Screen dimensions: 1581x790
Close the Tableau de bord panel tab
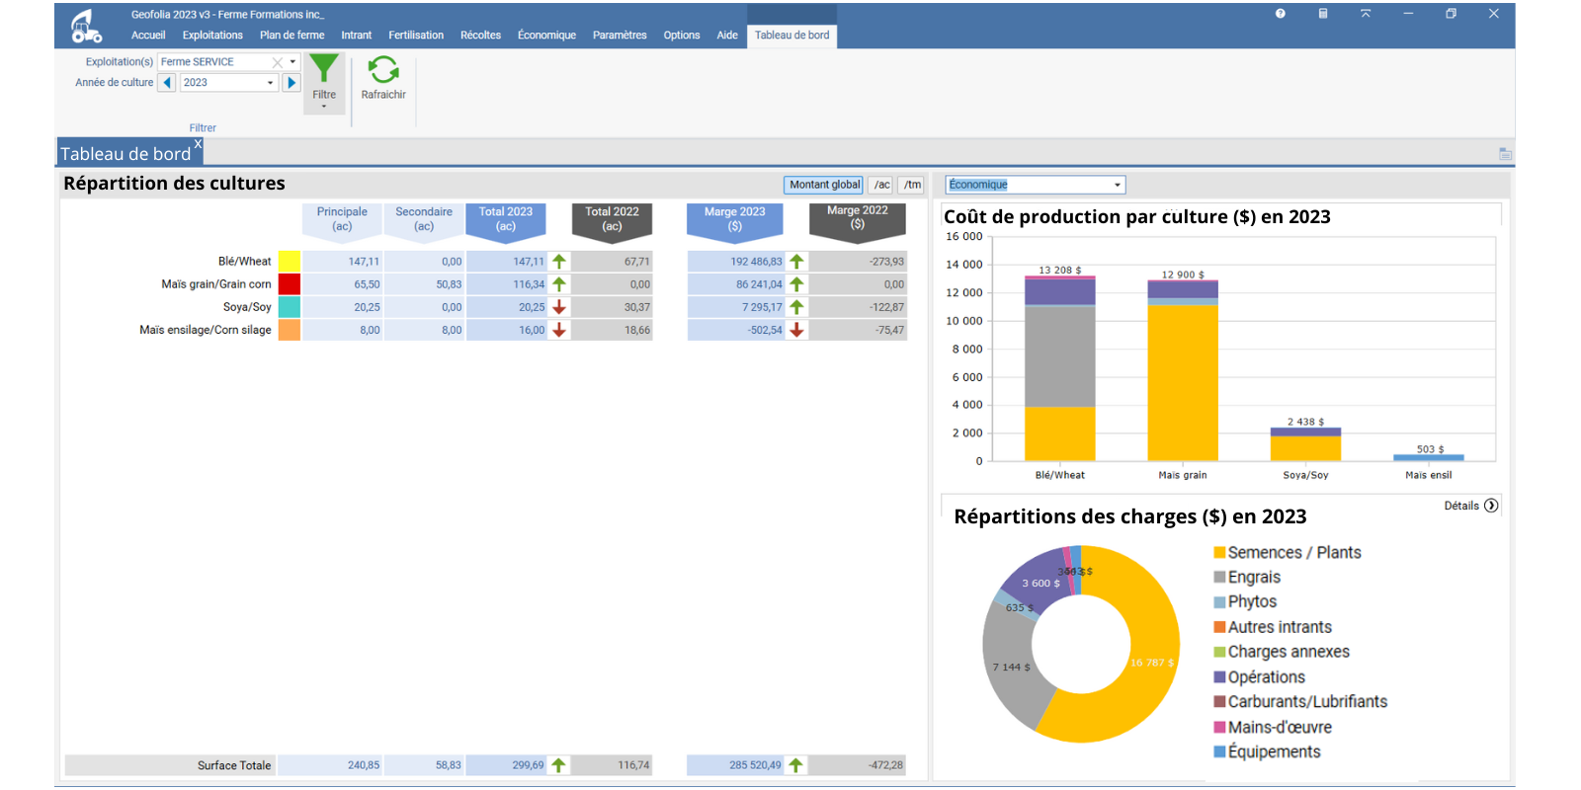coord(198,144)
